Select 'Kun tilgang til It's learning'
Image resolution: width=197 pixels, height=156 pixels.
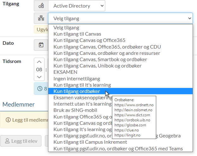[x=82, y=85]
